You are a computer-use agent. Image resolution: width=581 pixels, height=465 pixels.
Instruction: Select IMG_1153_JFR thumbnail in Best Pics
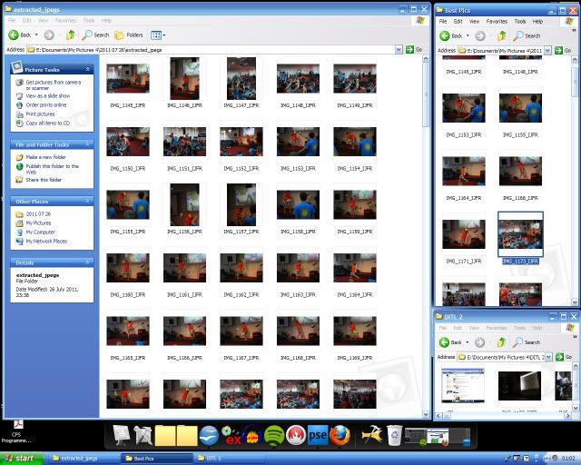click(x=464, y=108)
